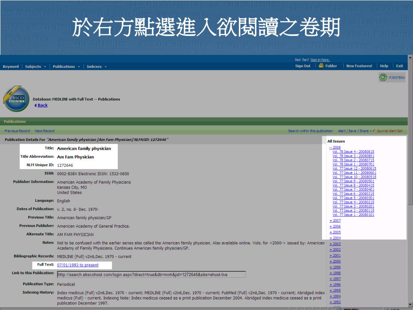Expand the 2000 issues
413x310 pixels.
335,261
